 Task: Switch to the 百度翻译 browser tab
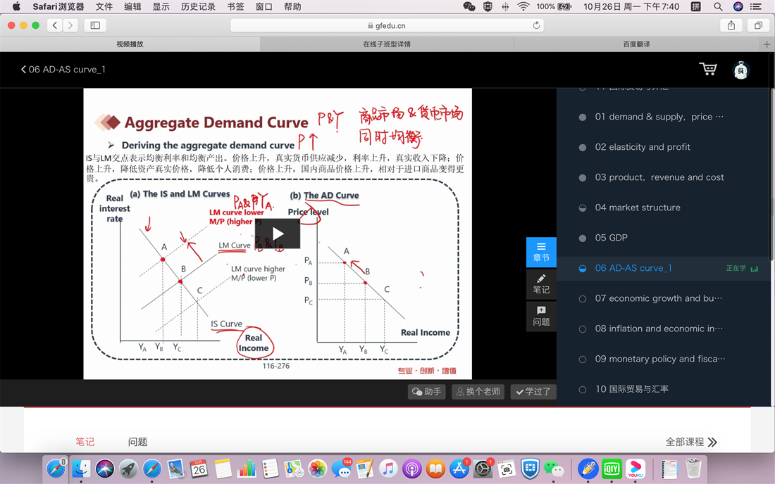[x=636, y=44]
